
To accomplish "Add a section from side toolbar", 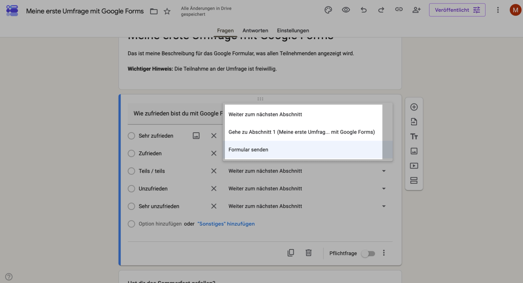I will tap(414, 180).
